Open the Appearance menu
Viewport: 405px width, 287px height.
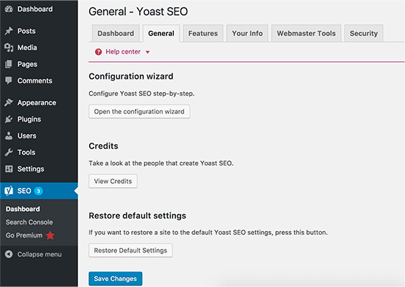(x=37, y=103)
